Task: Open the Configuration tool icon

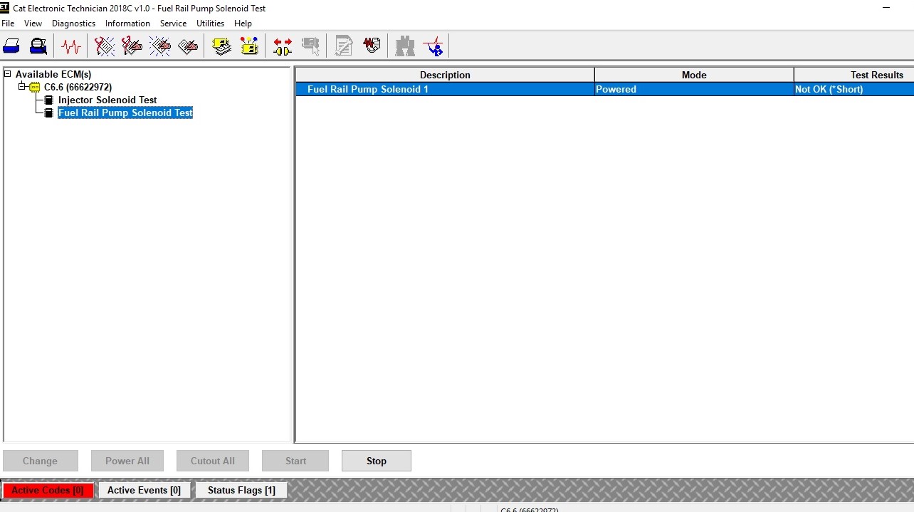Action: click(x=249, y=47)
